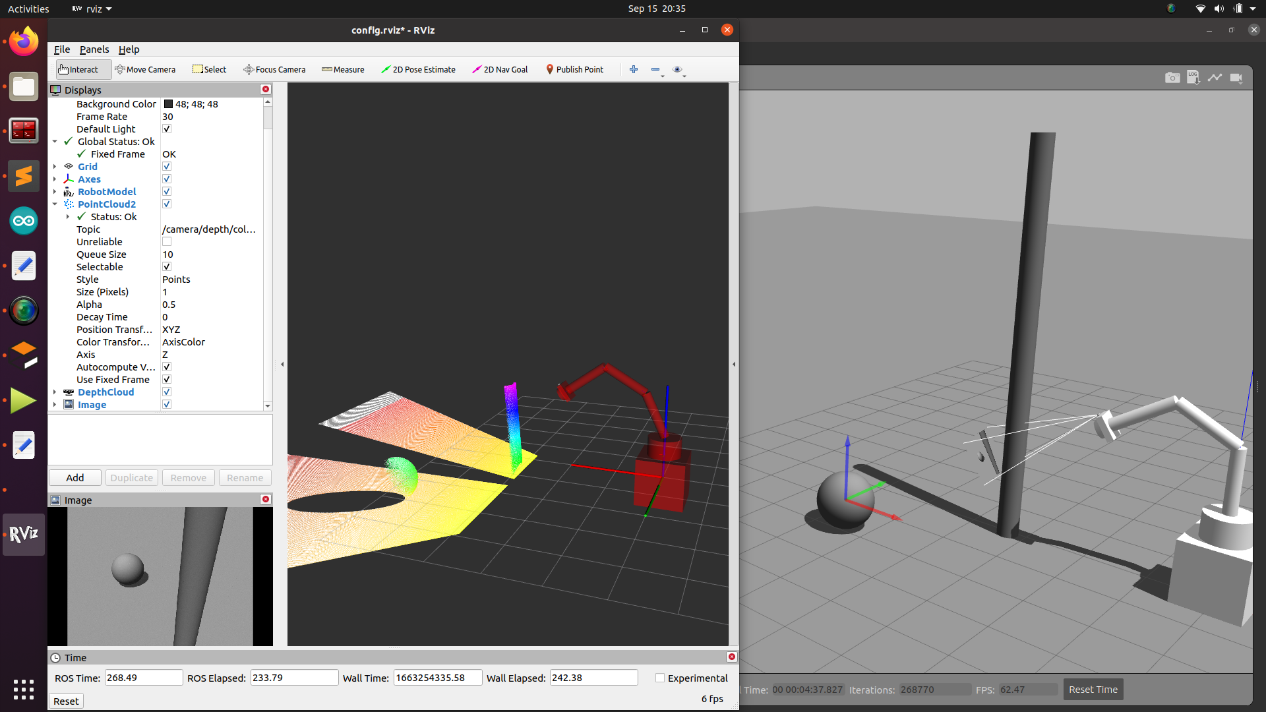Open the Panels menu

(x=94, y=49)
